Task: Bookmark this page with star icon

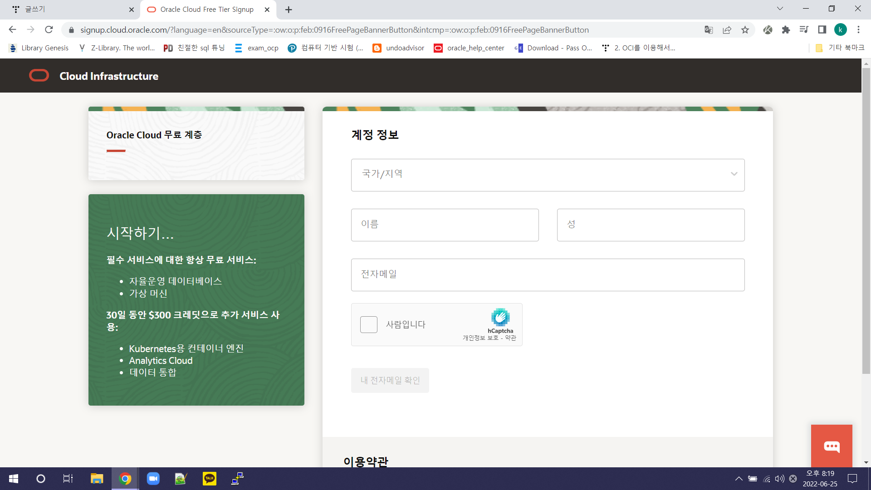Action: pyautogui.click(x=745, y=30)
